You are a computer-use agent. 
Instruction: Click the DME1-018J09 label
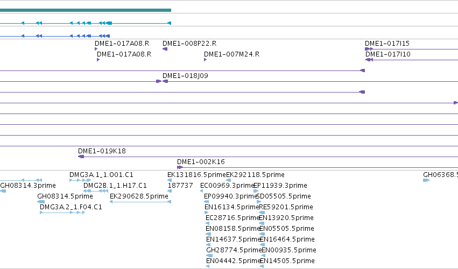[185, 76]
